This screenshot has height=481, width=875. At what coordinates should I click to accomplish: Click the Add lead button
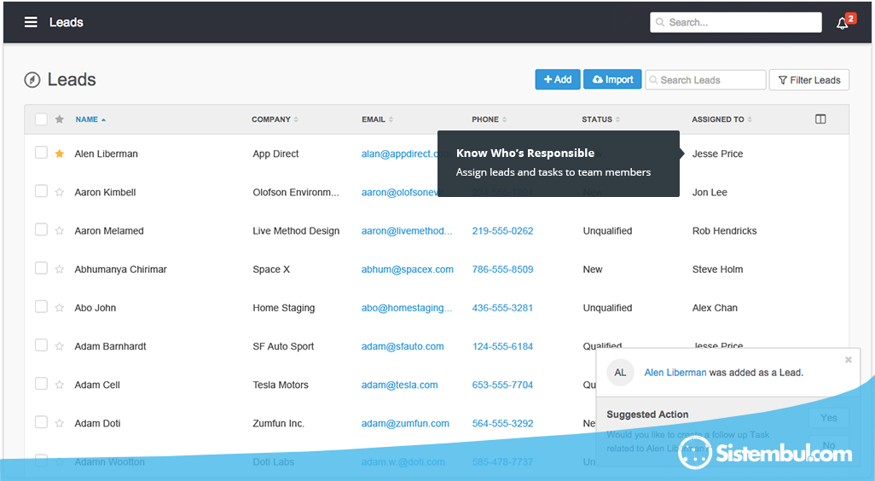[558, 79]
